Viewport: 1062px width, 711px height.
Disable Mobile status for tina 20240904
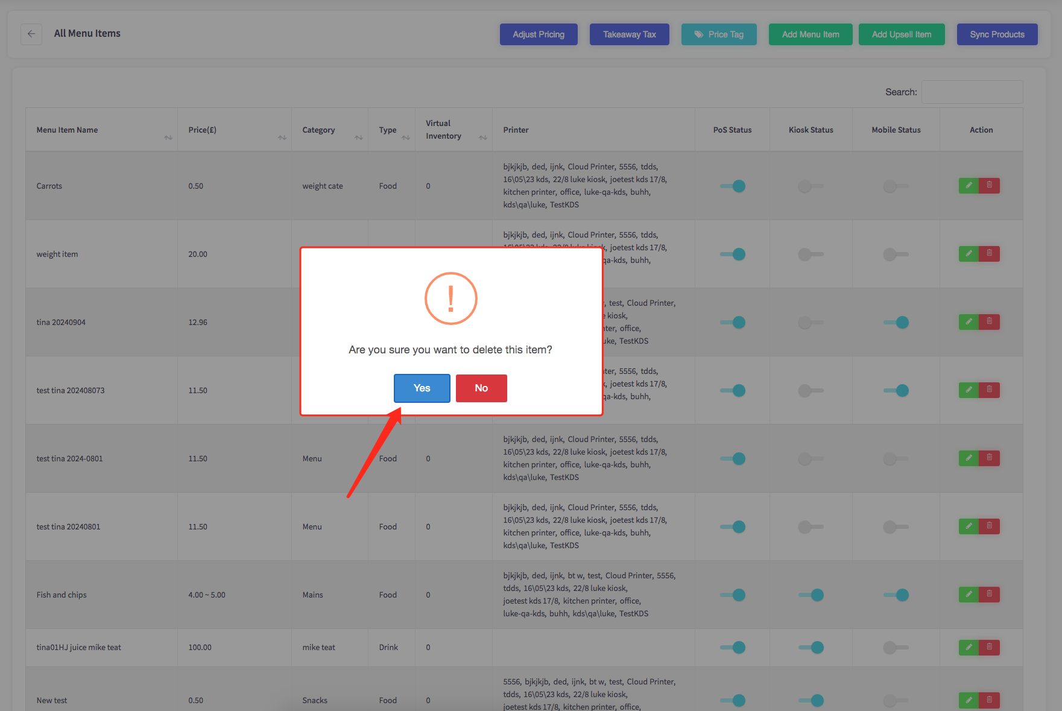click(896, 323)
